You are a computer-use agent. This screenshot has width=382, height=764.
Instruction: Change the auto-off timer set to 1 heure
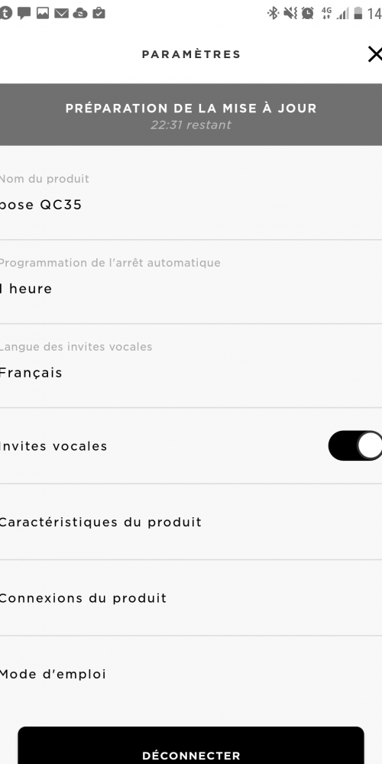[x=191, y=282]
